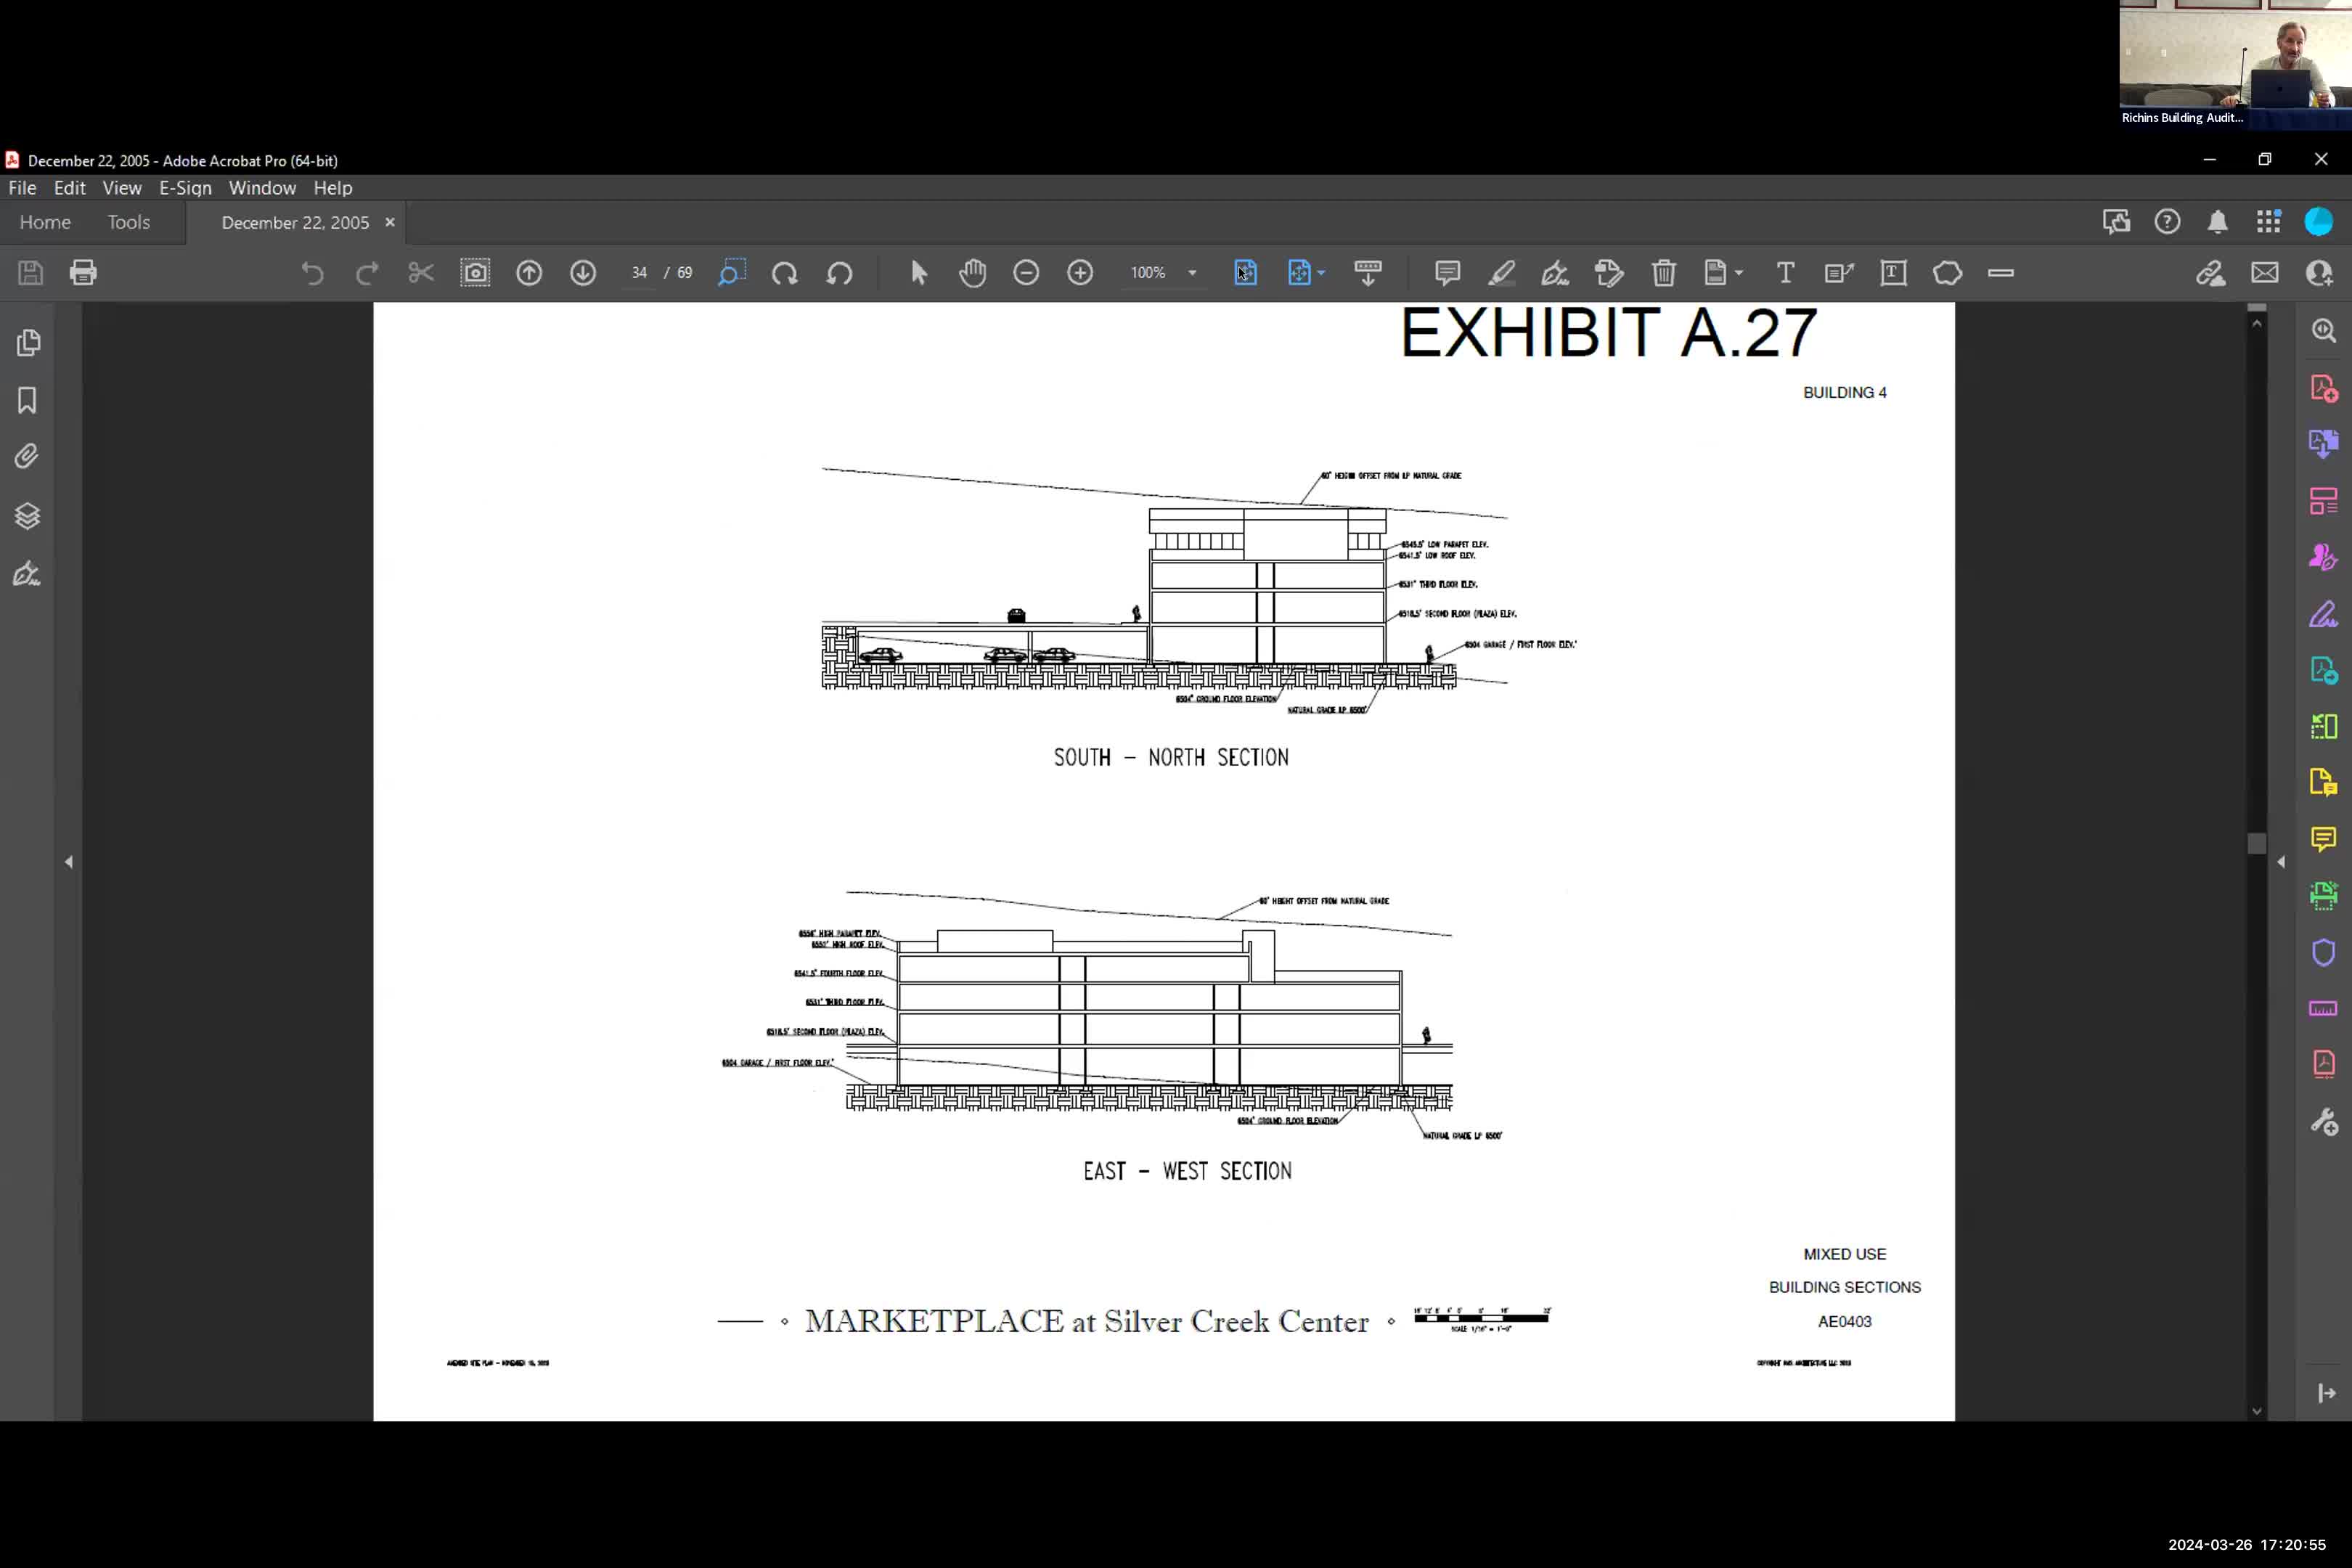Viewport: 2352px width, 1568px height.
Task: Collapse the left navigation pane chevron
Action: click(69, 861)
